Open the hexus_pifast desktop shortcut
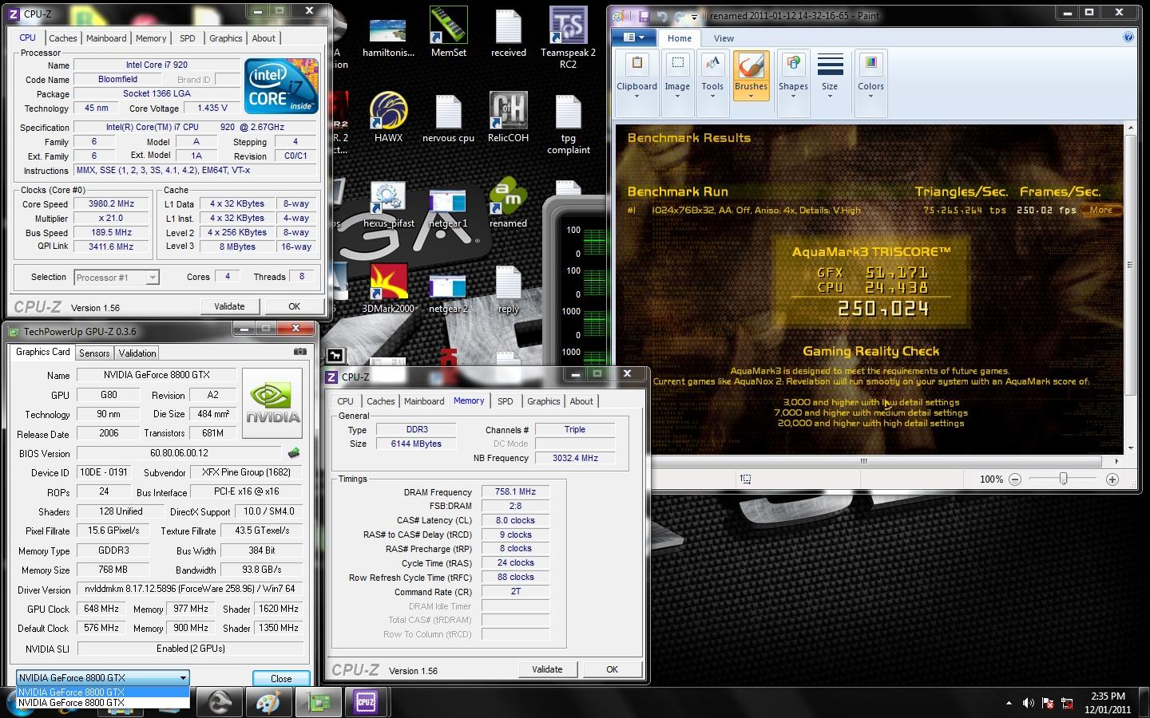 388,203
